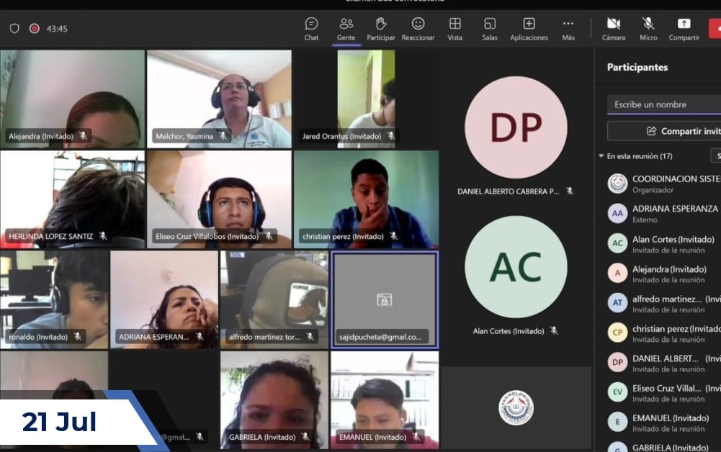Select EMANUEL (Invitado) in participants list

click(663, 422)
